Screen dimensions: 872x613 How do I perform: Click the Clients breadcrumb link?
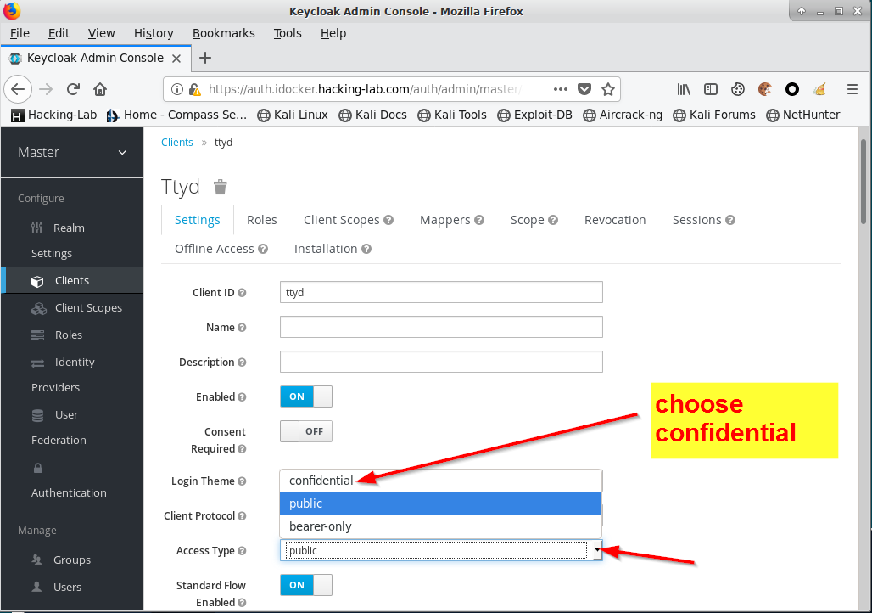(x=176, y=143)
